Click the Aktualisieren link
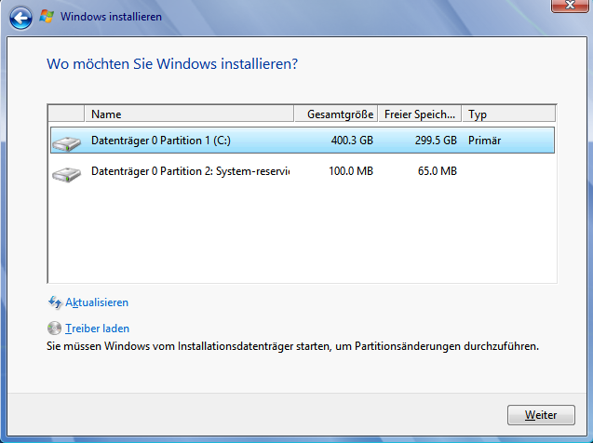Viewport: 593px width, 443px height. click(x=97, y=302)
